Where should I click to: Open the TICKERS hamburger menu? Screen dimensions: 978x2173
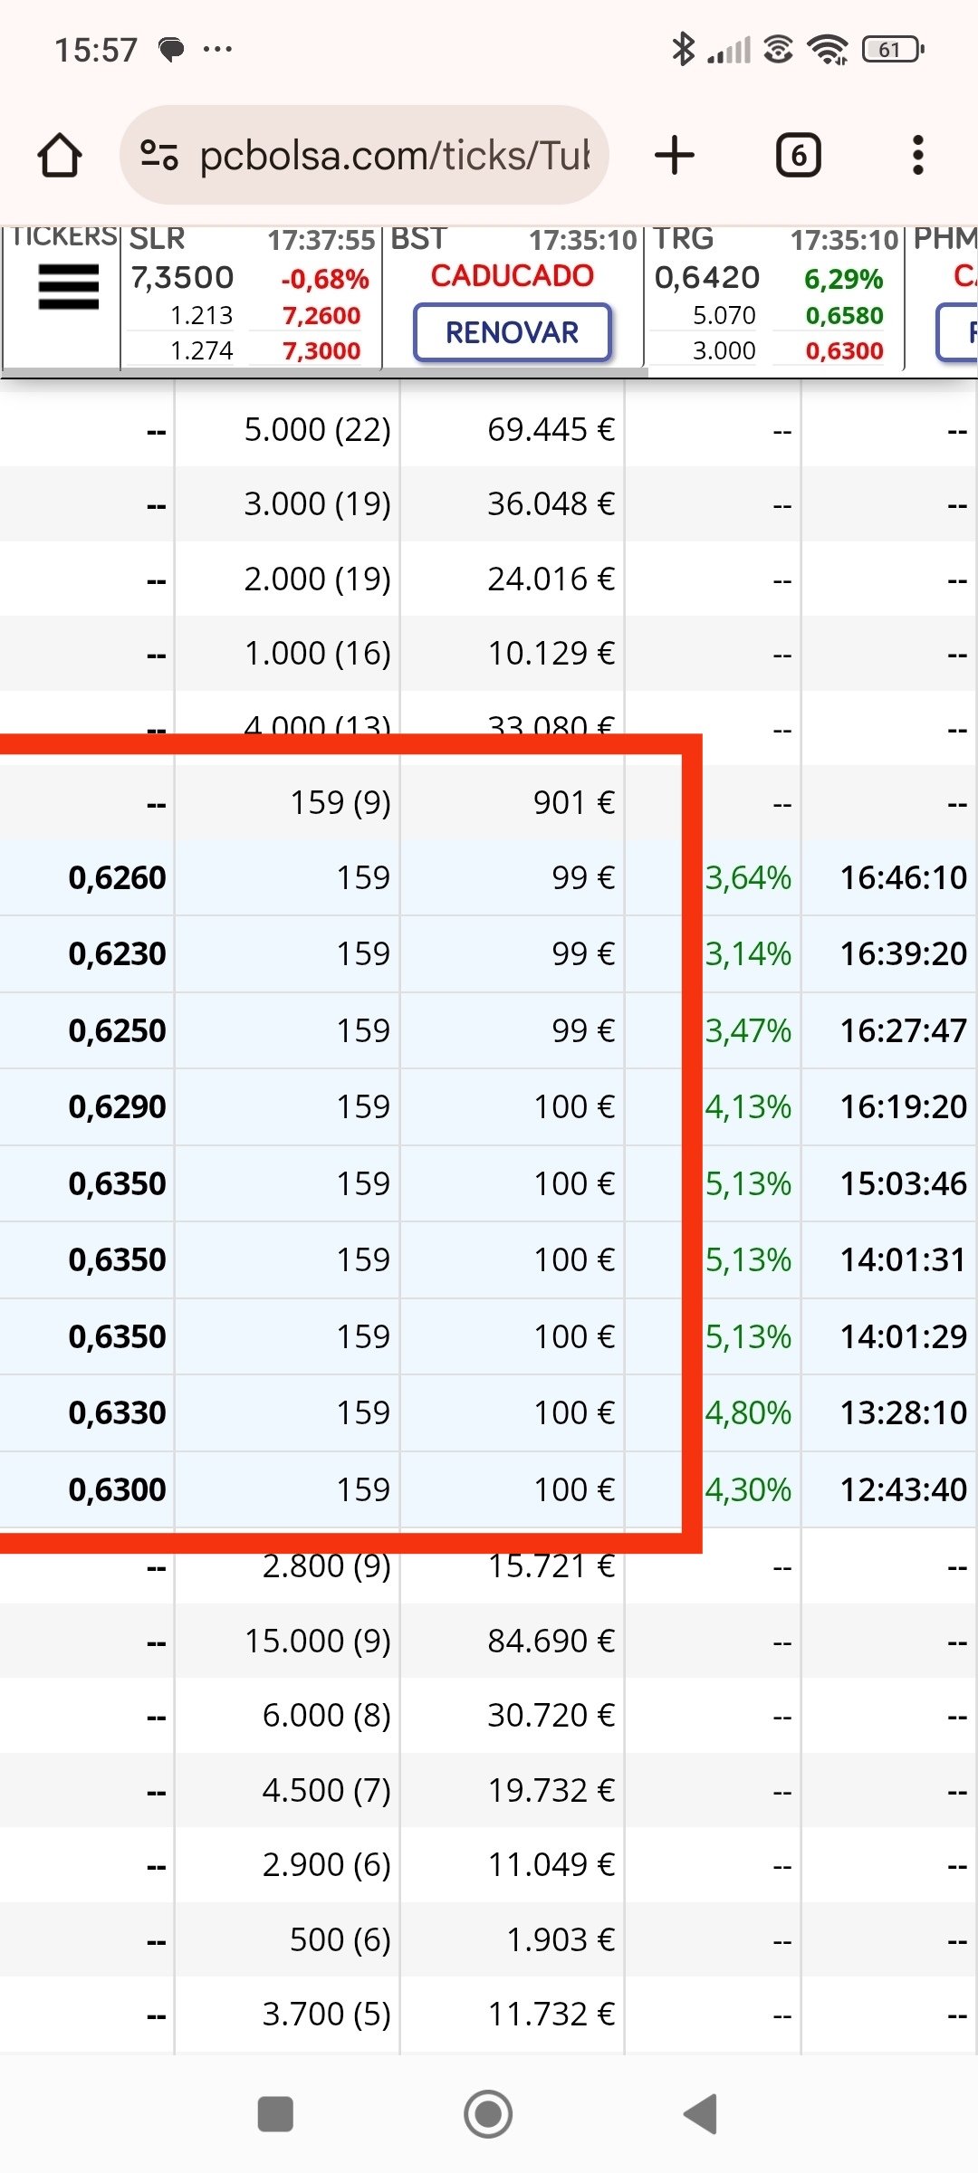click(68, 287)
